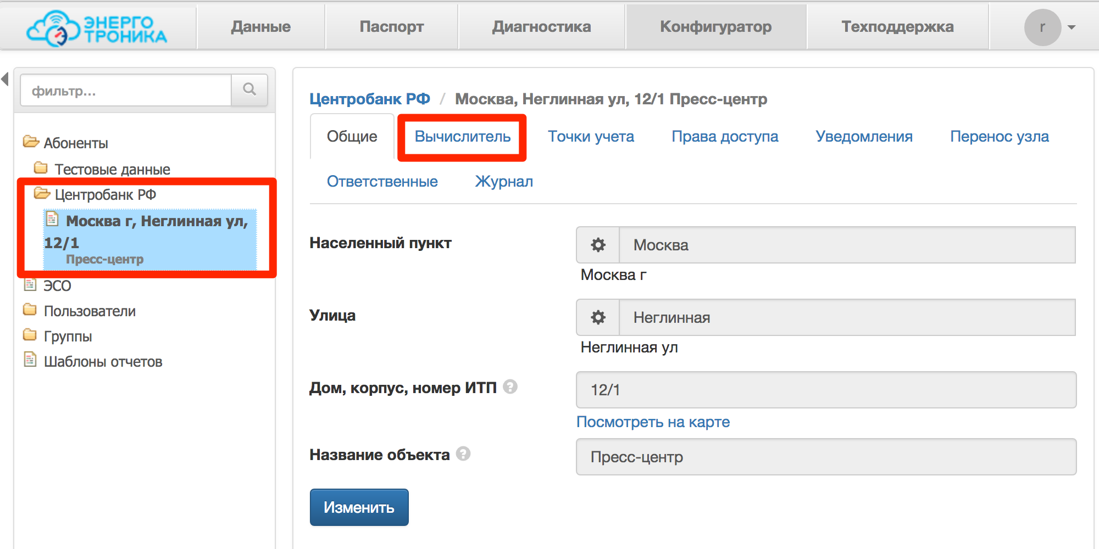Click the gear icon next to Неглинная field

coord(598,317)
